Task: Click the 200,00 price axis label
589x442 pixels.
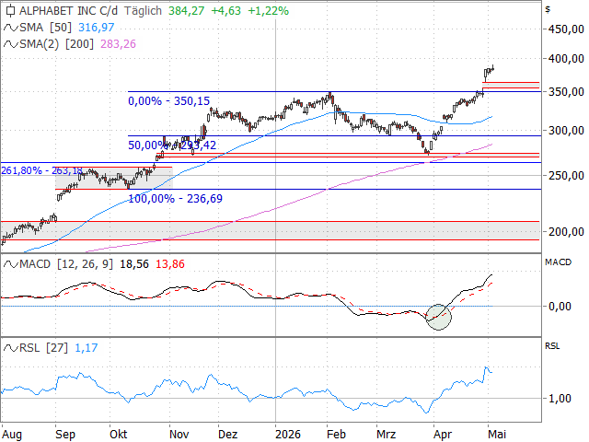Action: point(566,232)
